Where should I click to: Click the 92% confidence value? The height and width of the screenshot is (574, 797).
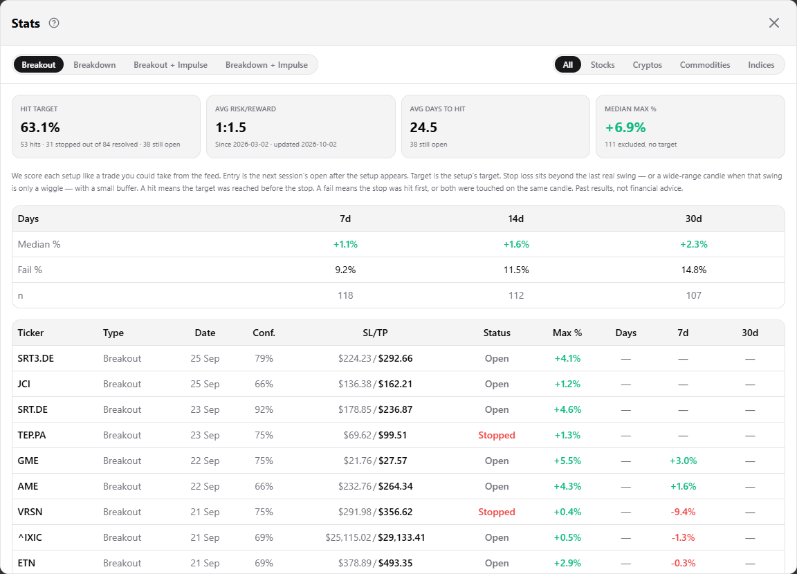[264, 409]
